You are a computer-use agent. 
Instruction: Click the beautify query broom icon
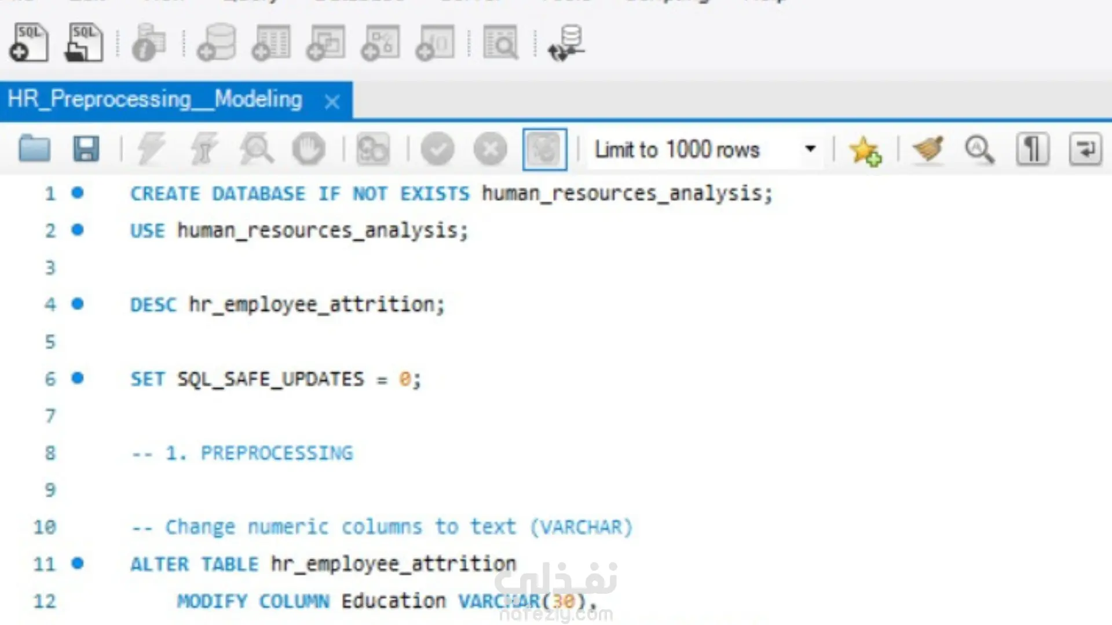tap(928, 149)
